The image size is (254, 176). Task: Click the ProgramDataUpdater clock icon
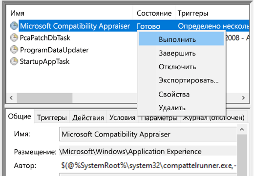14,50
